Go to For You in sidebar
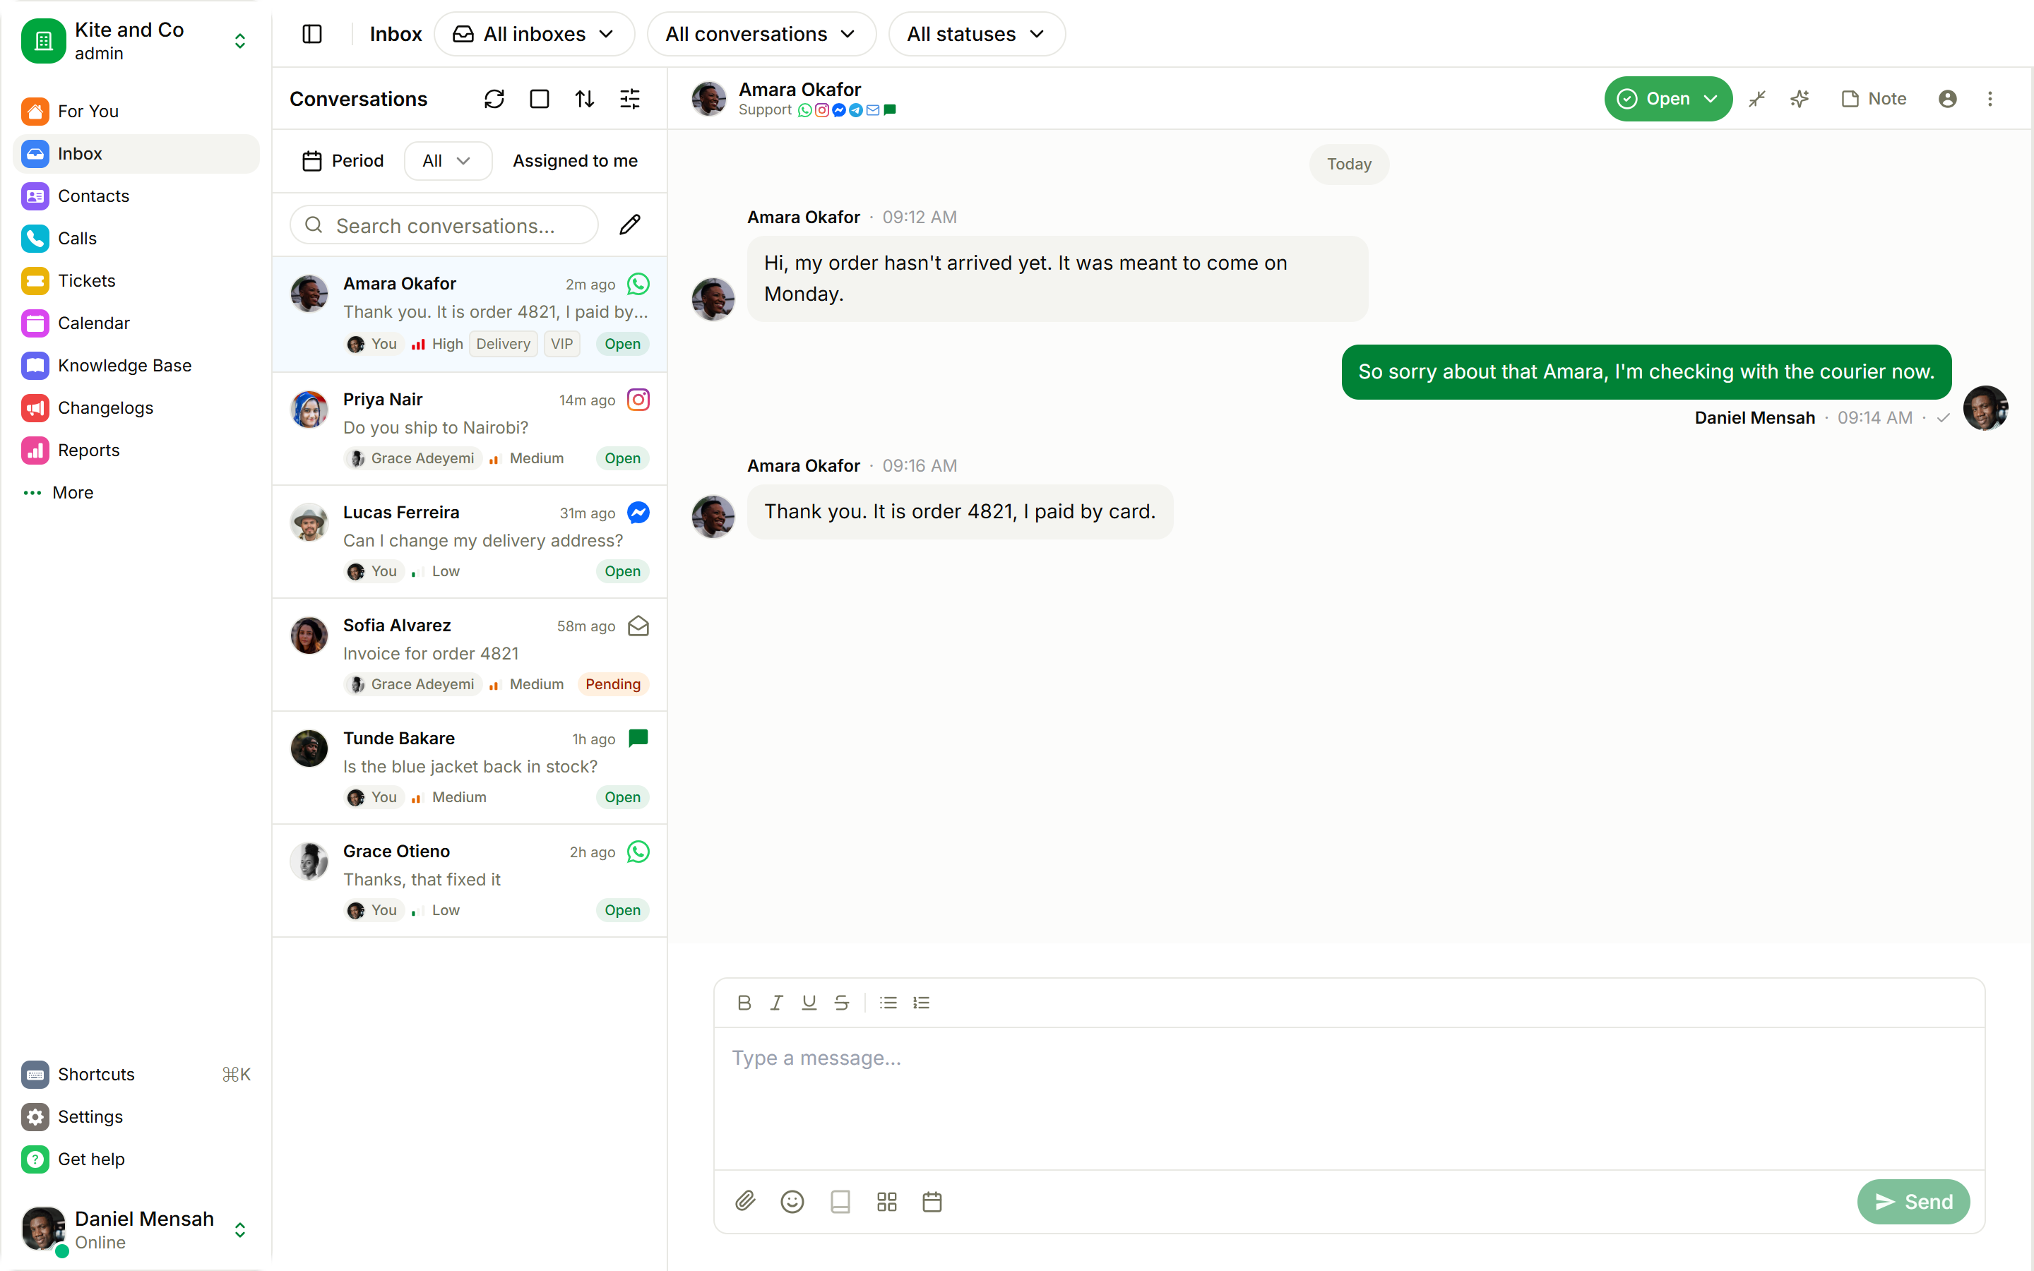 [137, 111]
